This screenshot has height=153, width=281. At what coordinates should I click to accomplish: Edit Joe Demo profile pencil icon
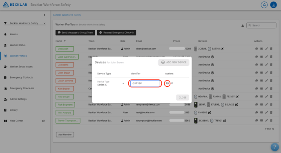(266, 65)
